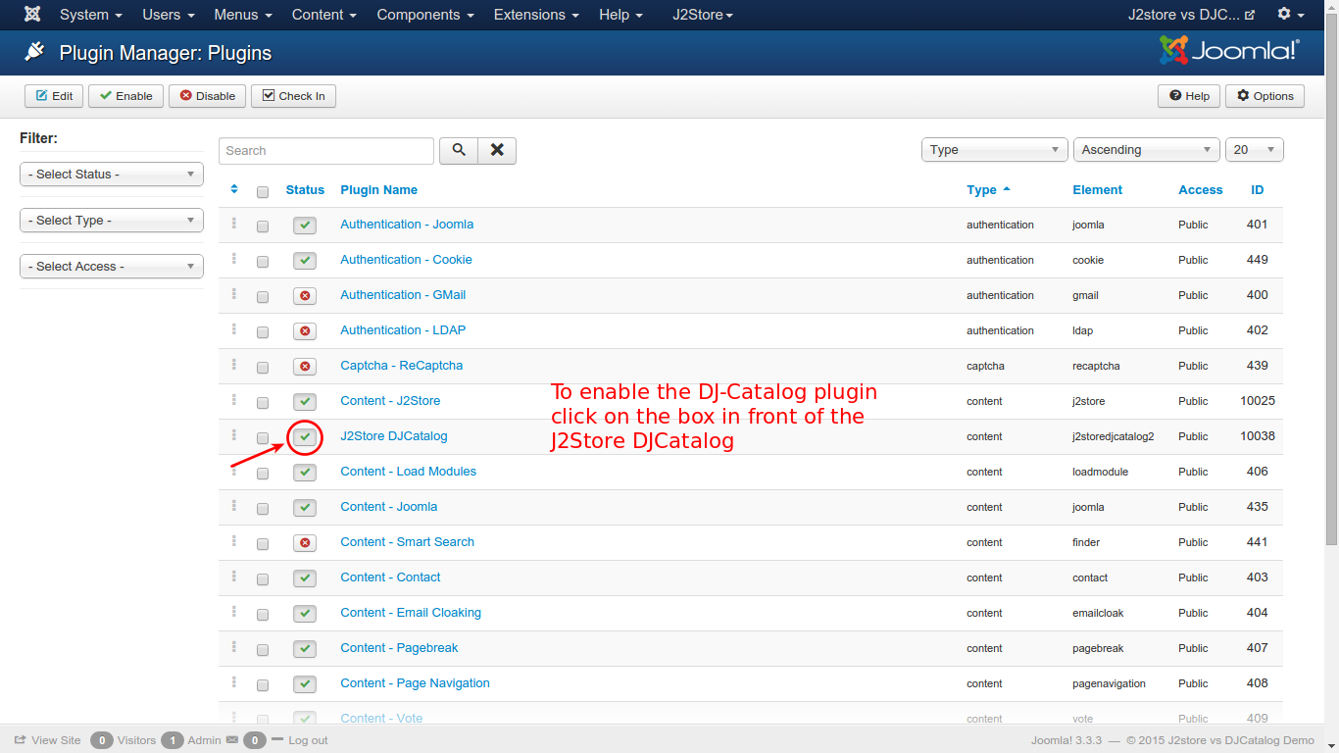Check the Authentication - GMail row checkbox
The height and width of the screenshot is (753, 1339).
pos(263,297)
